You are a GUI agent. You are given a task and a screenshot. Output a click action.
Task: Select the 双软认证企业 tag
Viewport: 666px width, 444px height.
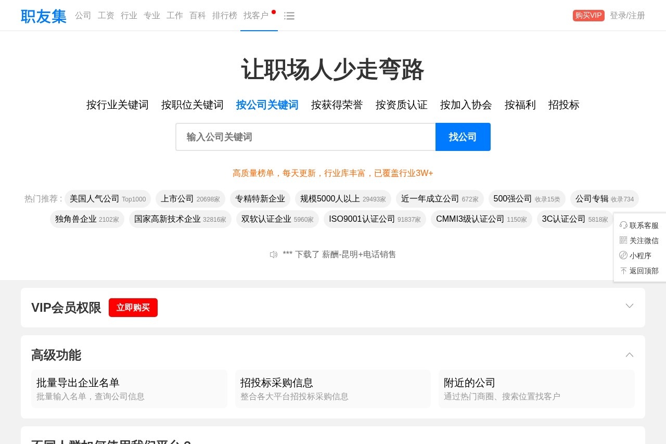277,219
